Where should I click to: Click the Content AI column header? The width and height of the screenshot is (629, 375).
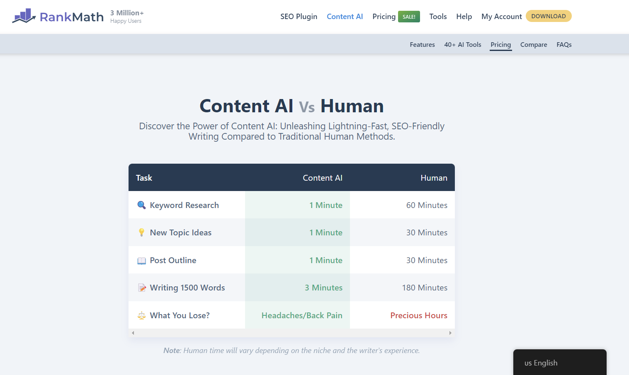pyautogui.click(x=323, y=178)
